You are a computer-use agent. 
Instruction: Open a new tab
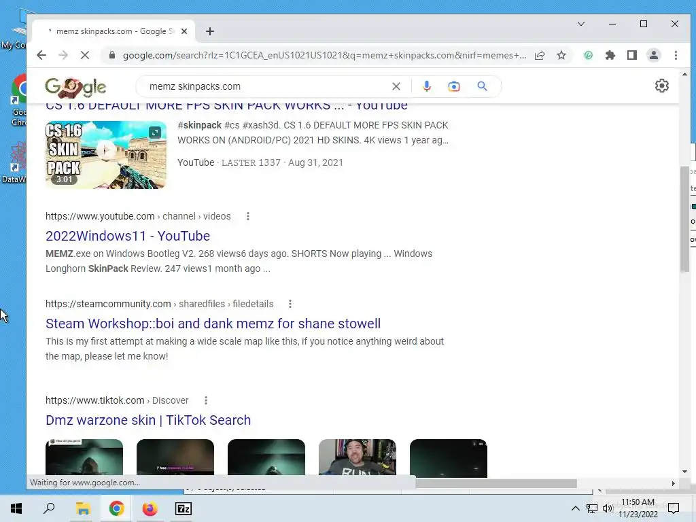pos(210,31)
